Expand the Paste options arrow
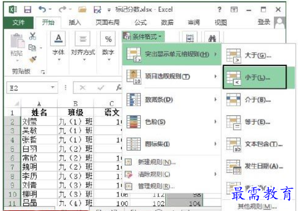This screenshot has height=211, width=298. 18,61
